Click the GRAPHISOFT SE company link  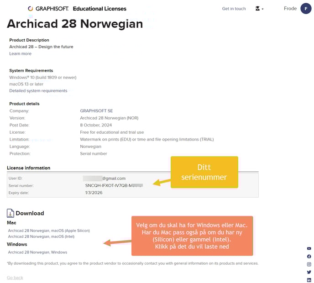pyautogui.click(x=96, y=111)
